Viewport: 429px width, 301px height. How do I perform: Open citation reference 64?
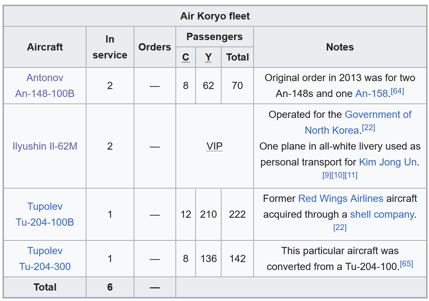coord(397,91)
